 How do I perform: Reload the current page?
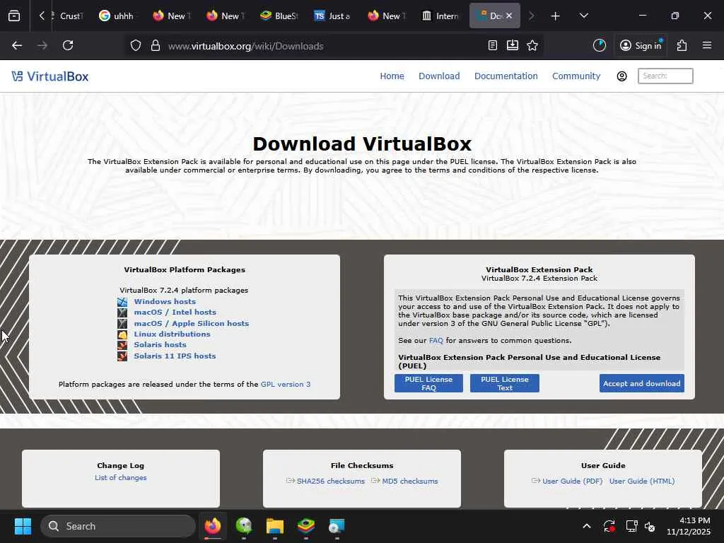[68, 46]
